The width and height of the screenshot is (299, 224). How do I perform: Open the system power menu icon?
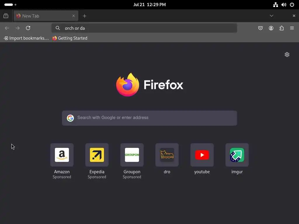292,5
